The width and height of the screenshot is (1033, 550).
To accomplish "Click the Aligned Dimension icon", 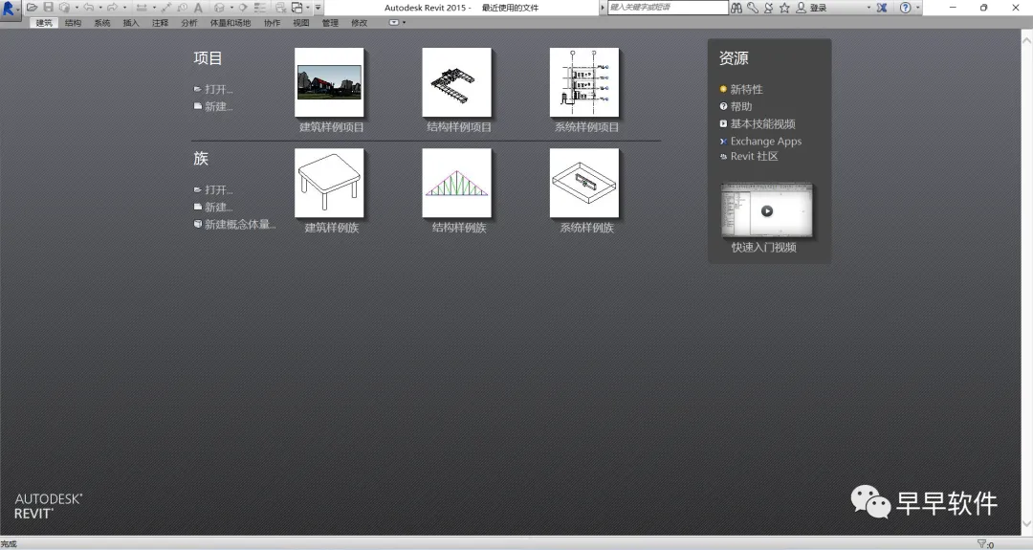I will pyautogui.click(x=166, y=8).
